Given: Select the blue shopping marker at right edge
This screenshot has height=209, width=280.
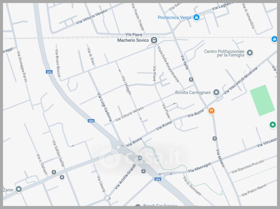Looking at the screenshot, I should [274, 39].
